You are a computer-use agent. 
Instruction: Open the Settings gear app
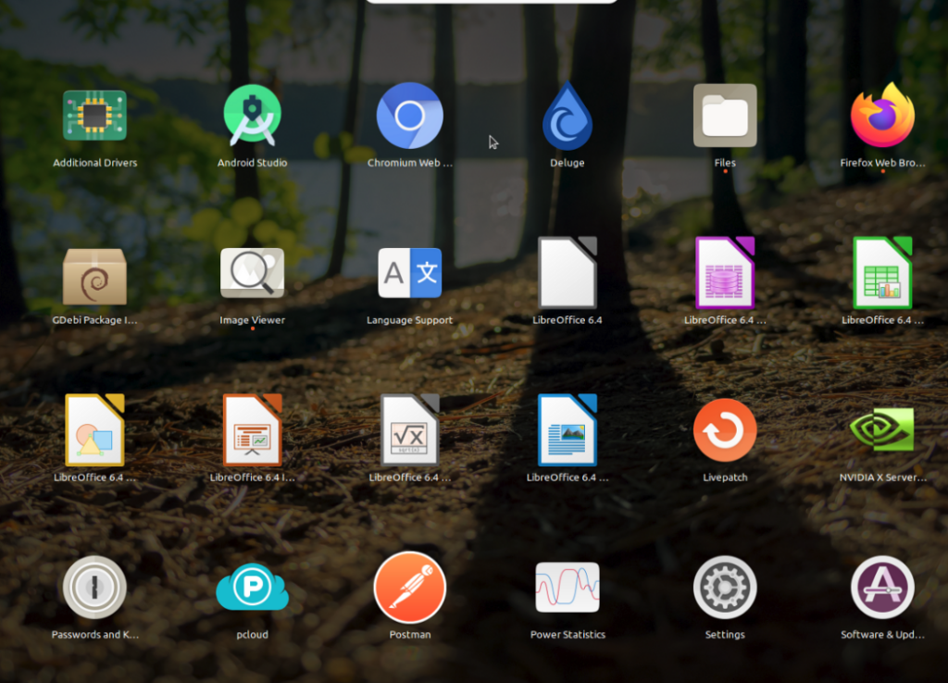(725, 587)
